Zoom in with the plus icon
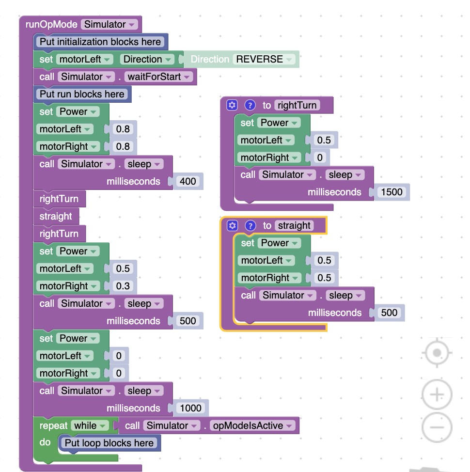 tap(437, 395)
